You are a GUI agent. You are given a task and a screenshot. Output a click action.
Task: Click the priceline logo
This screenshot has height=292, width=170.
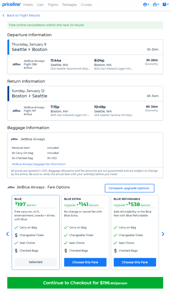tap(11, 5)
